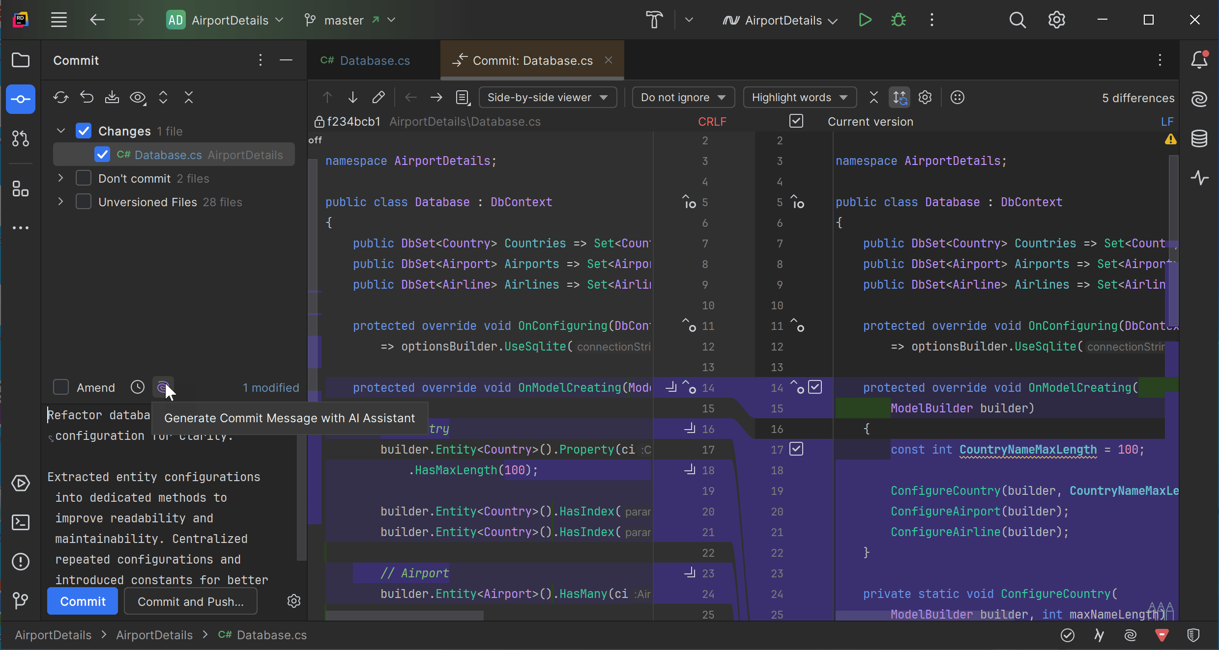Jump to next difference arrow
This screenshot has width=1219, height=650.
352,97
